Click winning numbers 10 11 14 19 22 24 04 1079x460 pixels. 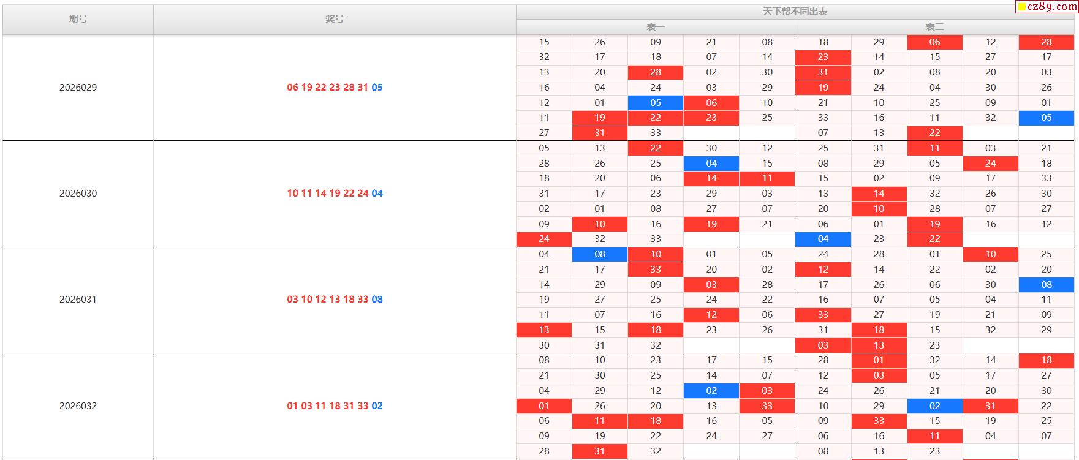335,194
